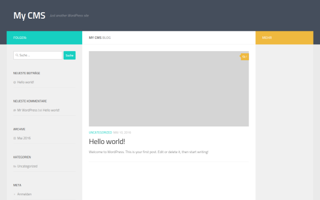Click the NEUESTE BEITRÄGE widget title
The height and width of the screenshot is (200, 320).
(27, 73)
